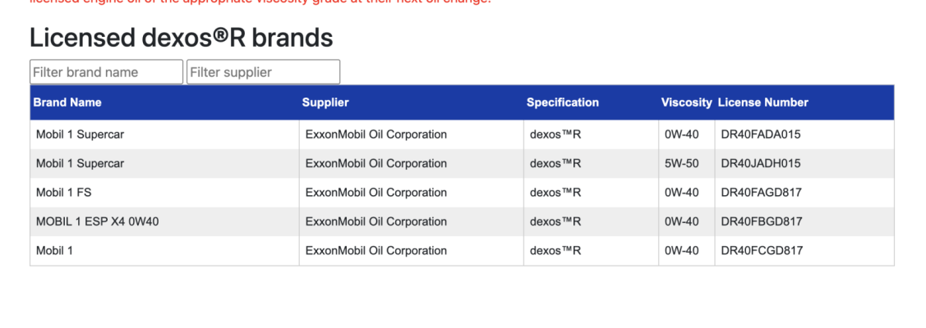Select the last row's Mobil 1 brand cell
Screen dimensions: 926x328
click(x=164, y=251)
